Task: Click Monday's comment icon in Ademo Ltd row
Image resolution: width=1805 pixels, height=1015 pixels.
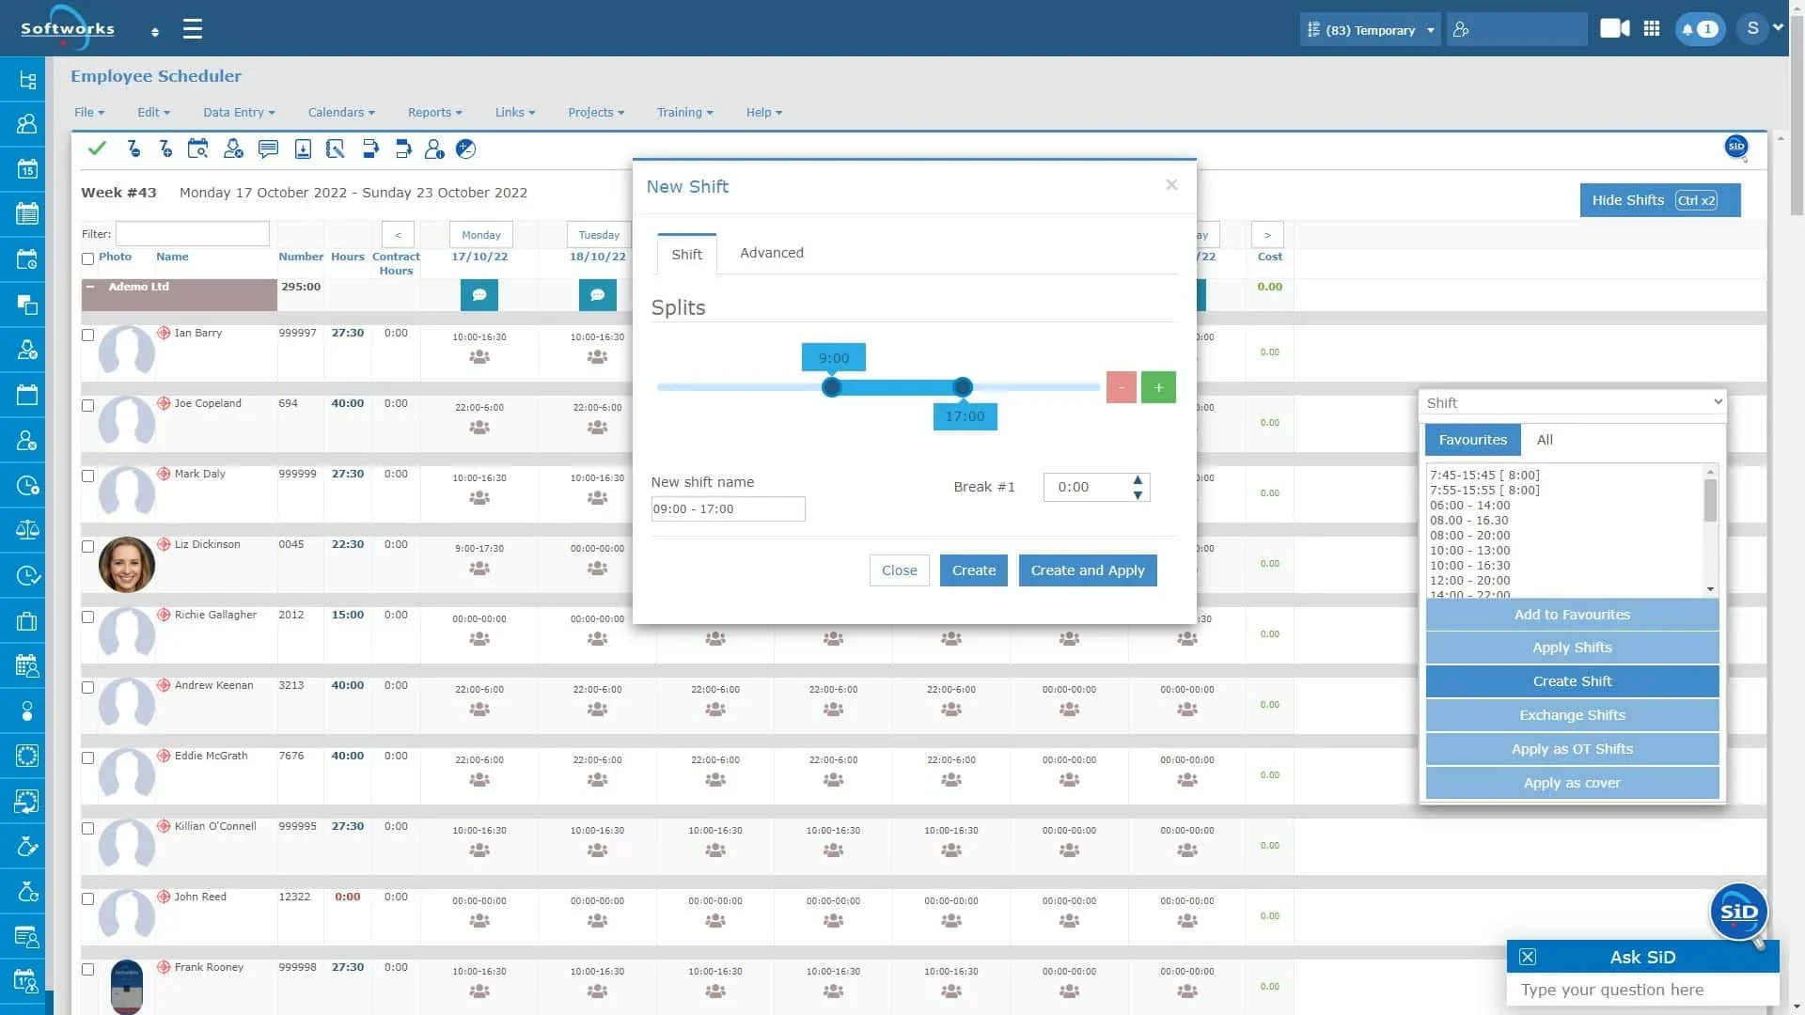Action: 479,295
